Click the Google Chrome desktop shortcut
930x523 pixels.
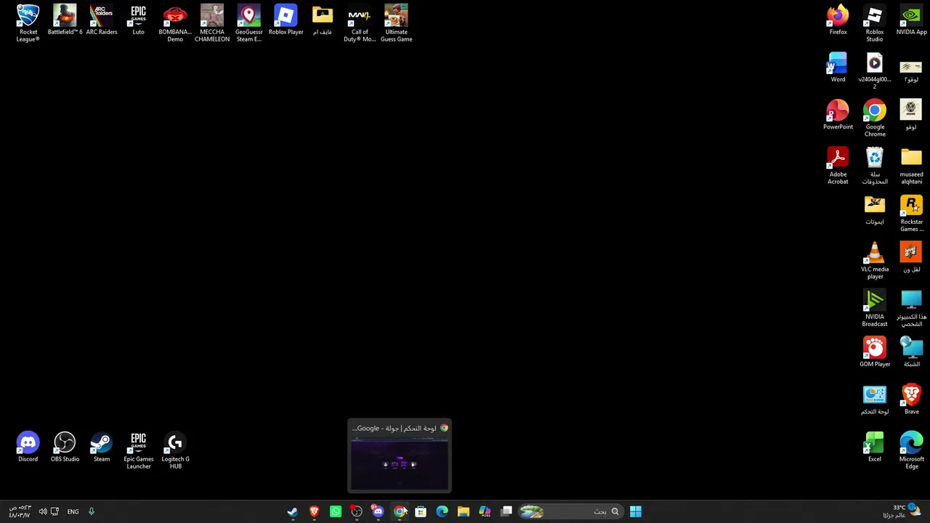[875, 118]
